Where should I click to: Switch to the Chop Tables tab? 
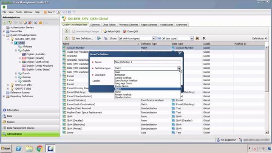click(109, 25)
